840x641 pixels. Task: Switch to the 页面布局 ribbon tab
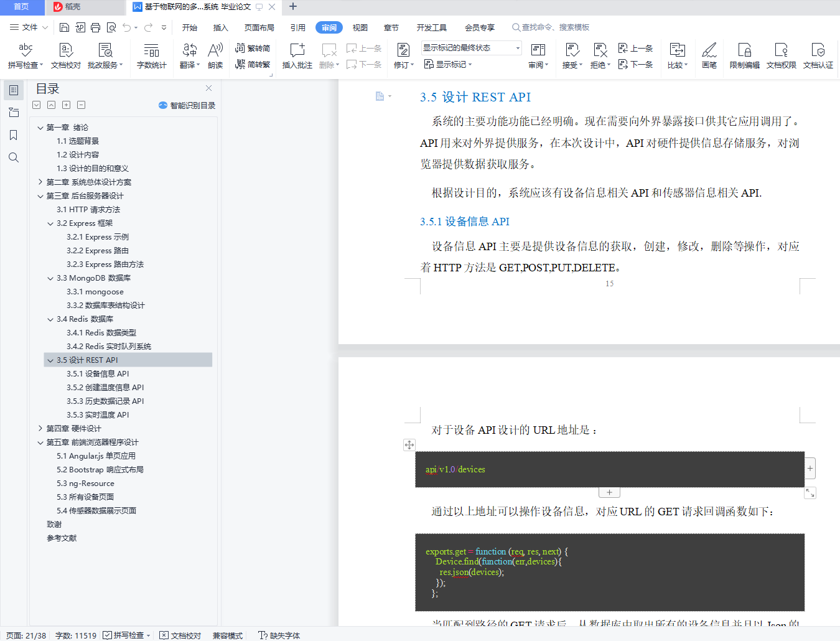[259, 27]
